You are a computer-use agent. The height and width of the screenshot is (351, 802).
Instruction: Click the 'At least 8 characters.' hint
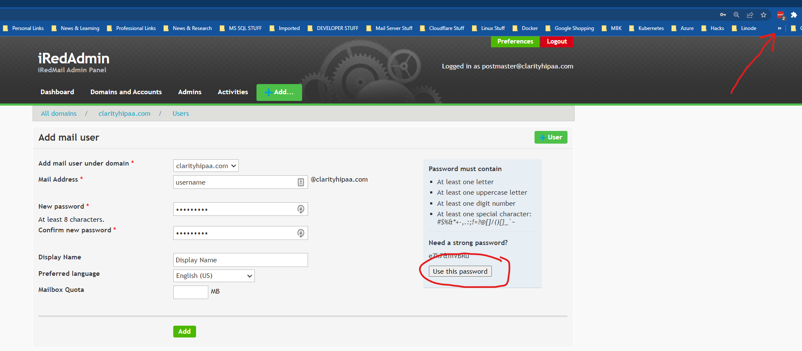tap(71, 220)
